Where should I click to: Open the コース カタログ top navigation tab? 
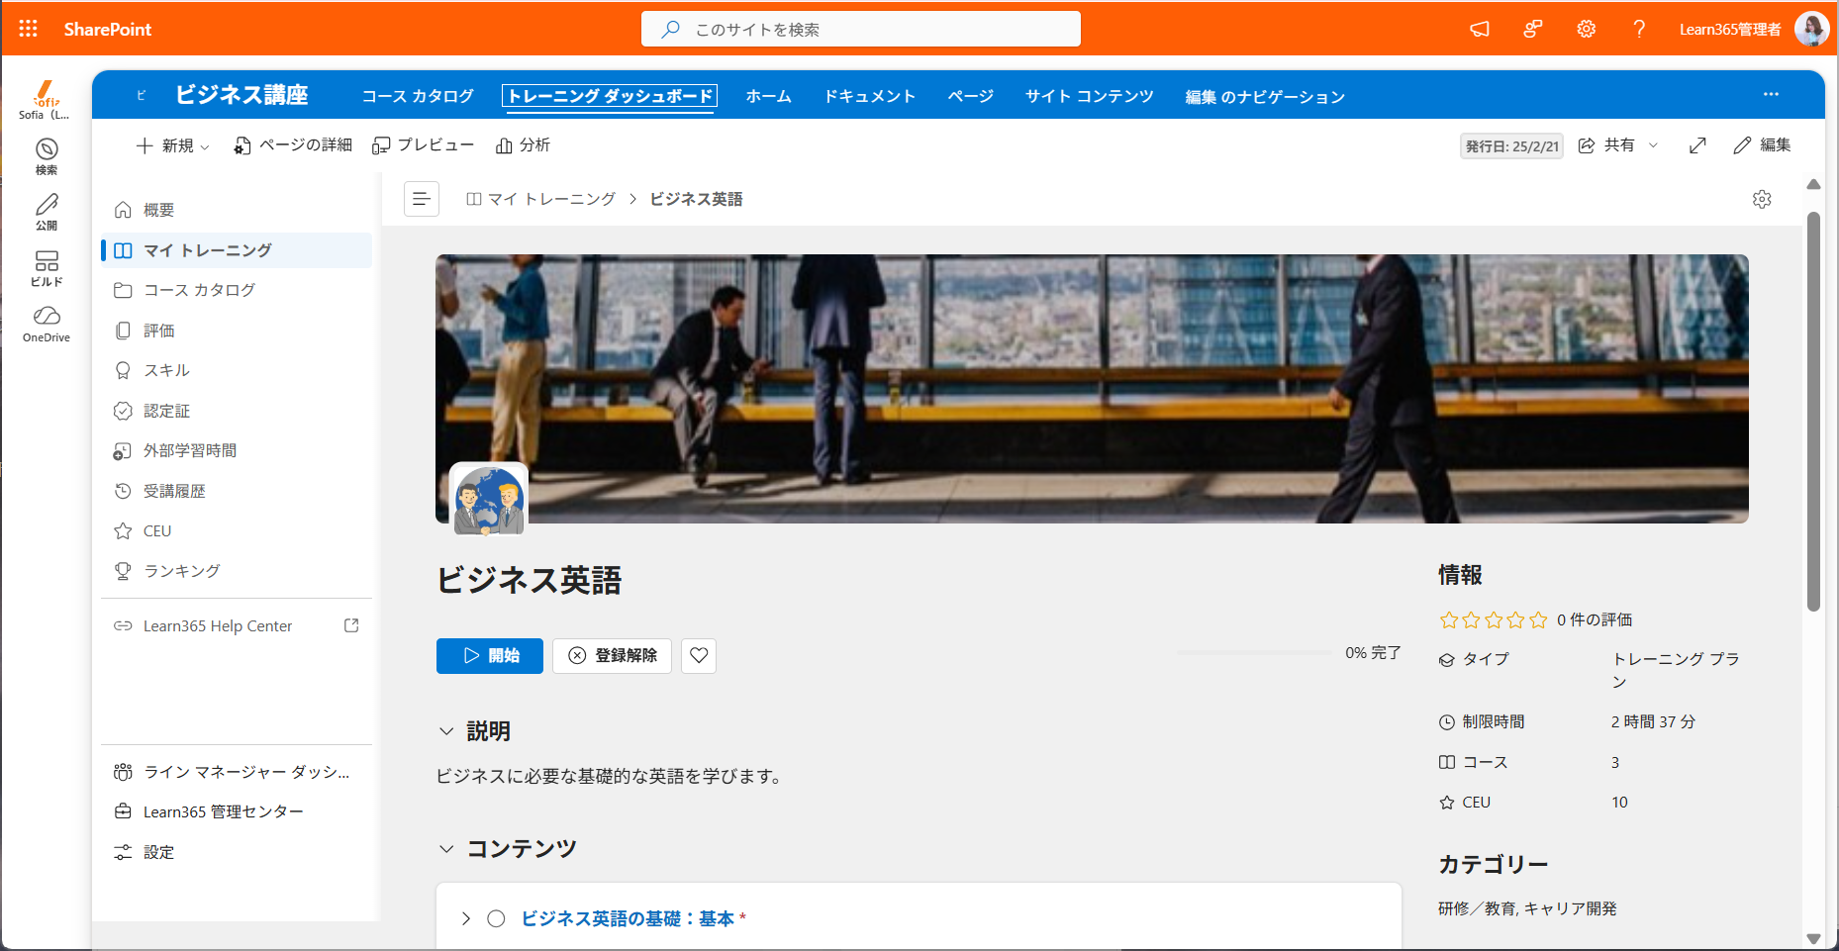(418, 96)
